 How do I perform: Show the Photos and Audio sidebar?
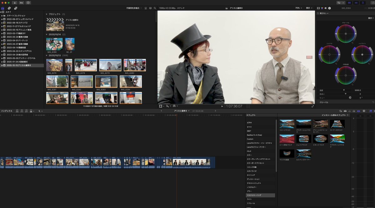9,8
